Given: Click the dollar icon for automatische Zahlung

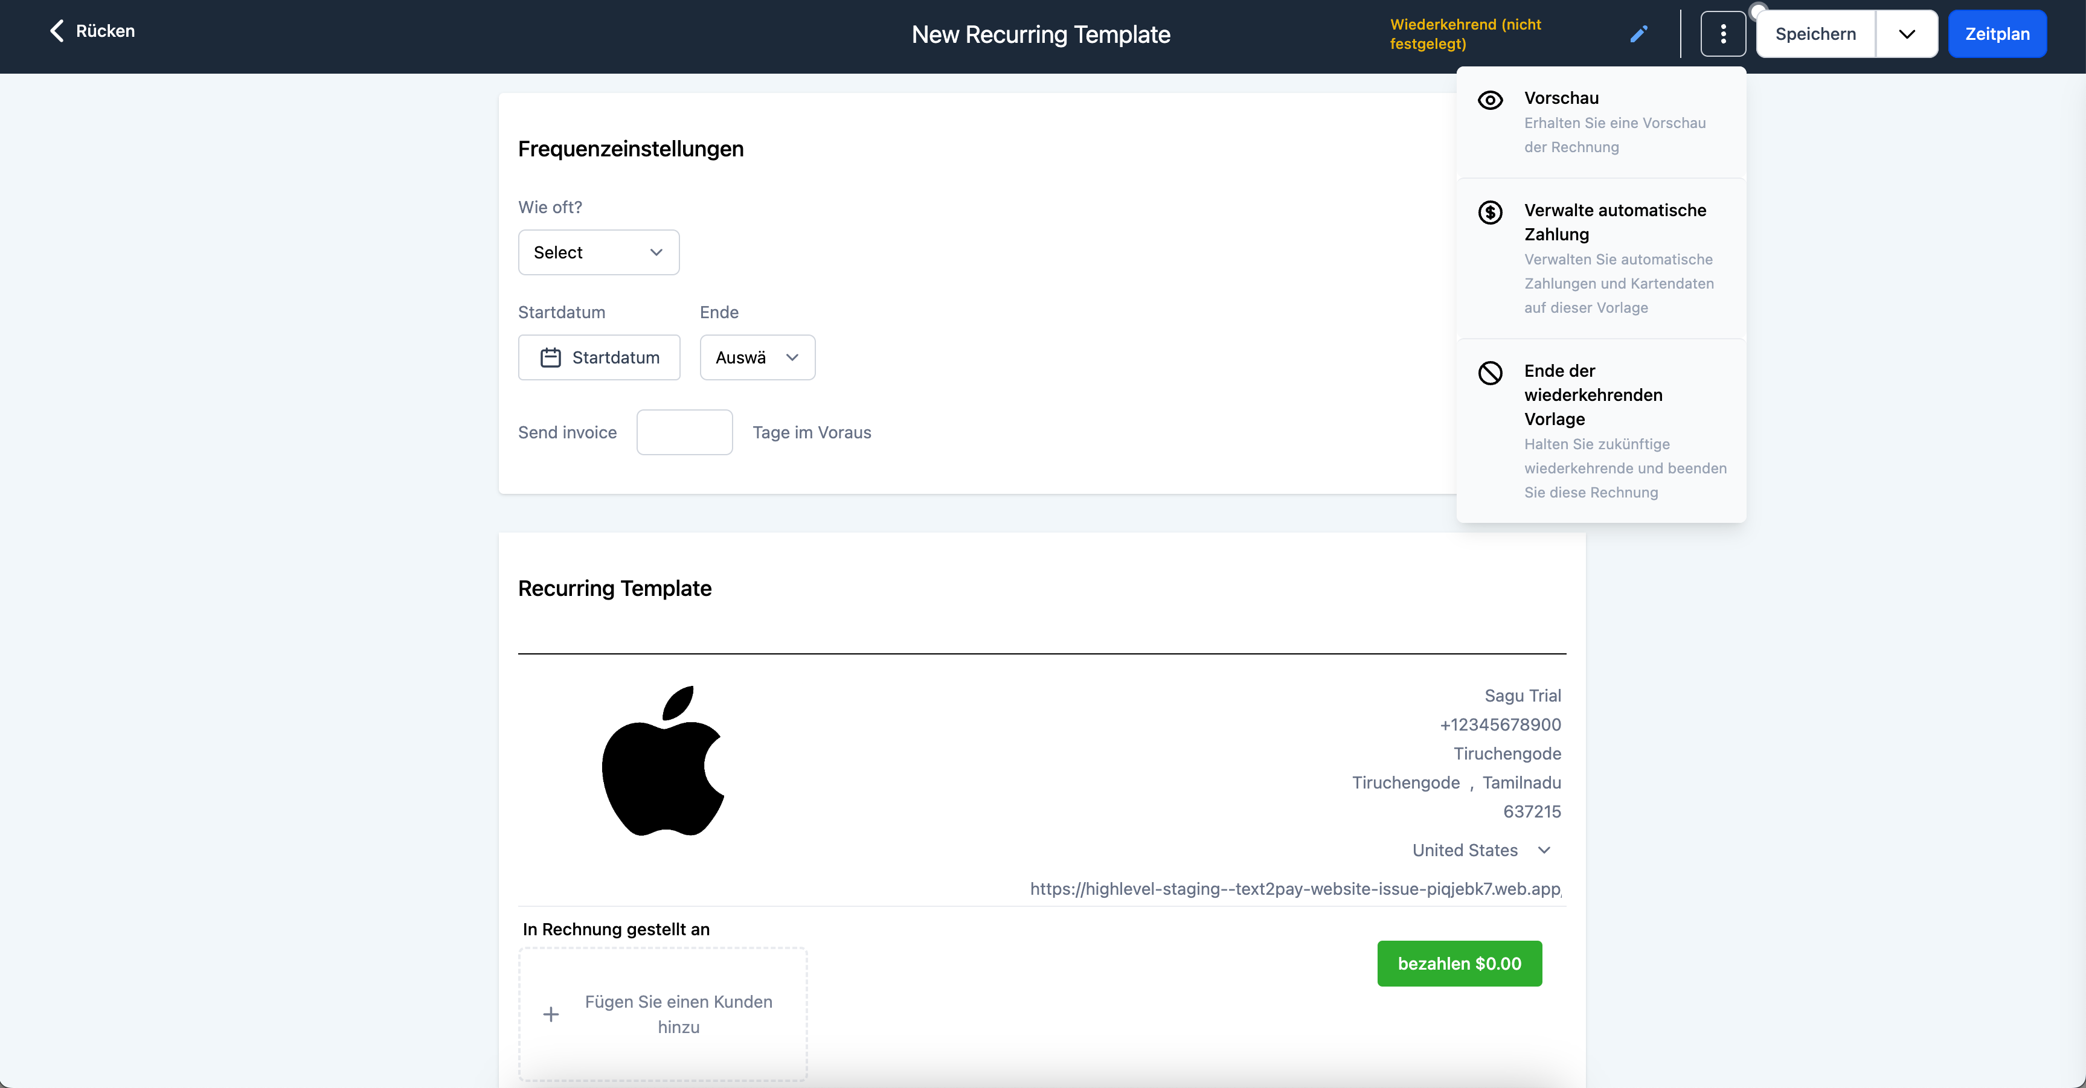Looking at the screenshot, I should pos(1490,213).
